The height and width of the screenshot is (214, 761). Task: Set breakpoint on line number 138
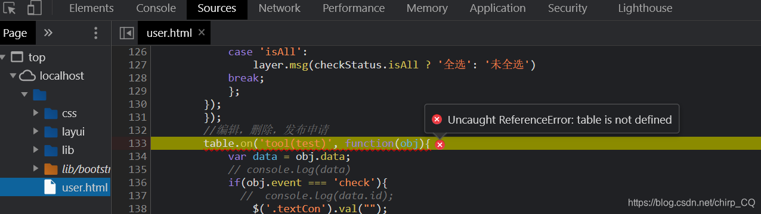point(138,208)
